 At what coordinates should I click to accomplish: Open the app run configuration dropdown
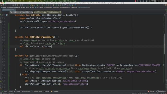[34, 5]
